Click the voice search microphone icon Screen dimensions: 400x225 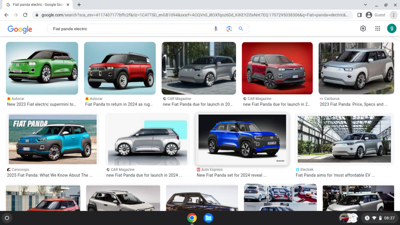(216, 29)
